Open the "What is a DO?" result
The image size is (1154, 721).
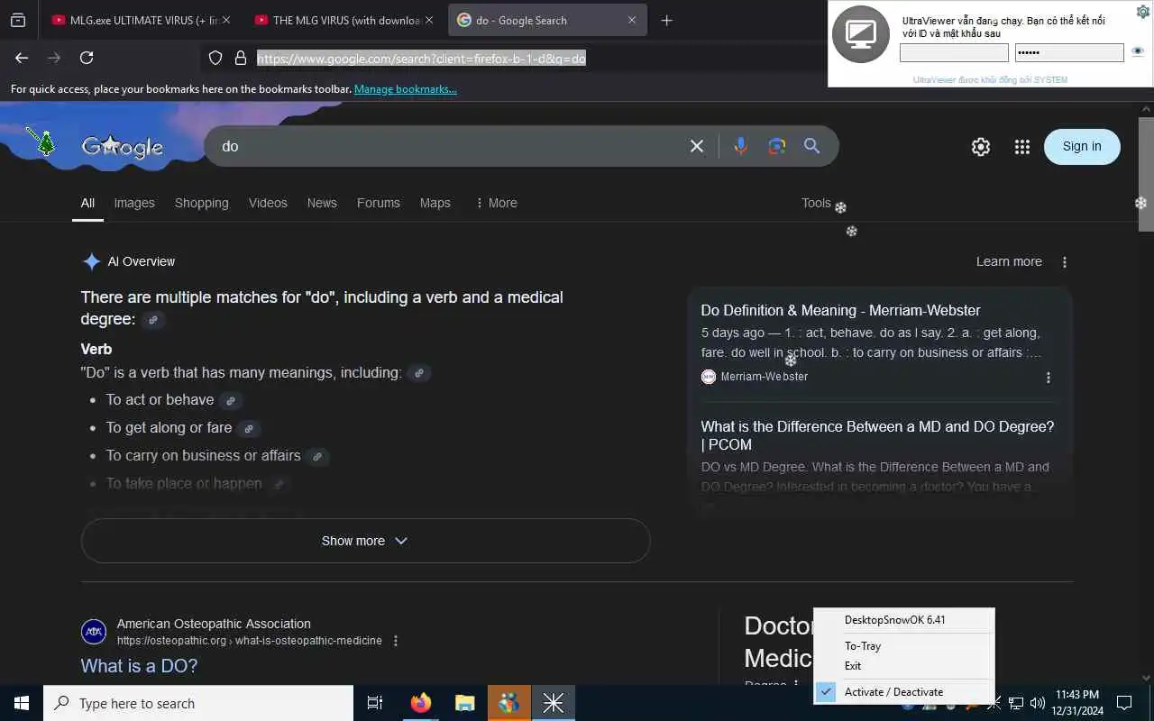(x=139, y=666)
